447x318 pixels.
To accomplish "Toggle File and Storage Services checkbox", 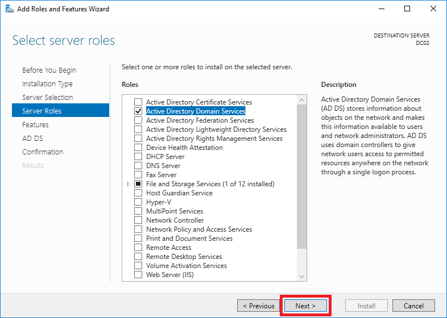I will (138, 184).
